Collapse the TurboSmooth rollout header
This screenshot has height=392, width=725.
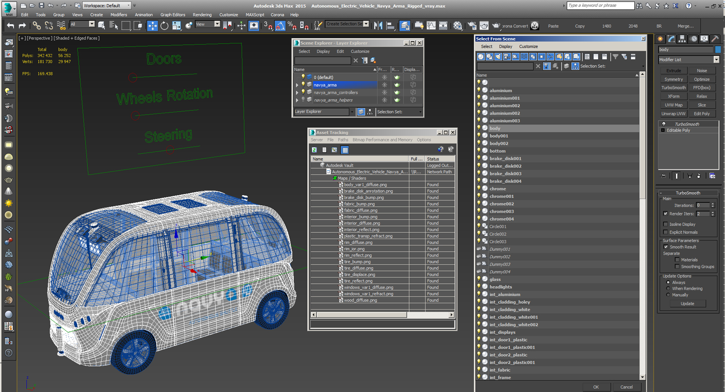point(688,193)
